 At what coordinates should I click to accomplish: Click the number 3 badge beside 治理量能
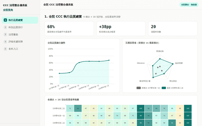pyautogui.click(x=5, y=34)
